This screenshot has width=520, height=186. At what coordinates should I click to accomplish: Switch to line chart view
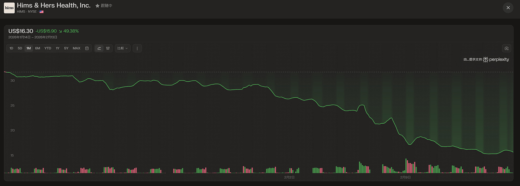coord(99,48)
